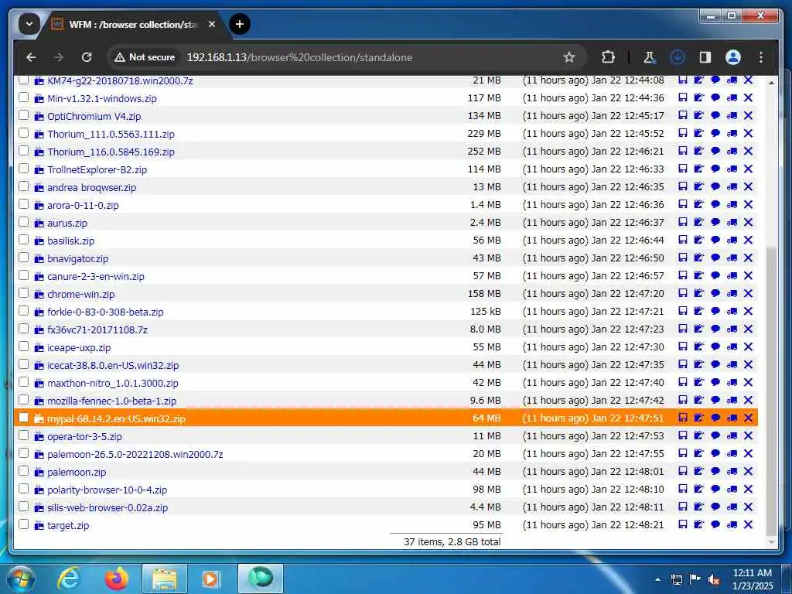Viewport: 792px width, 594px height.
Task: Click the comment bubble icon for mozilla-fennec-1.0-beta-1.zip
Action: coord(715,400)
